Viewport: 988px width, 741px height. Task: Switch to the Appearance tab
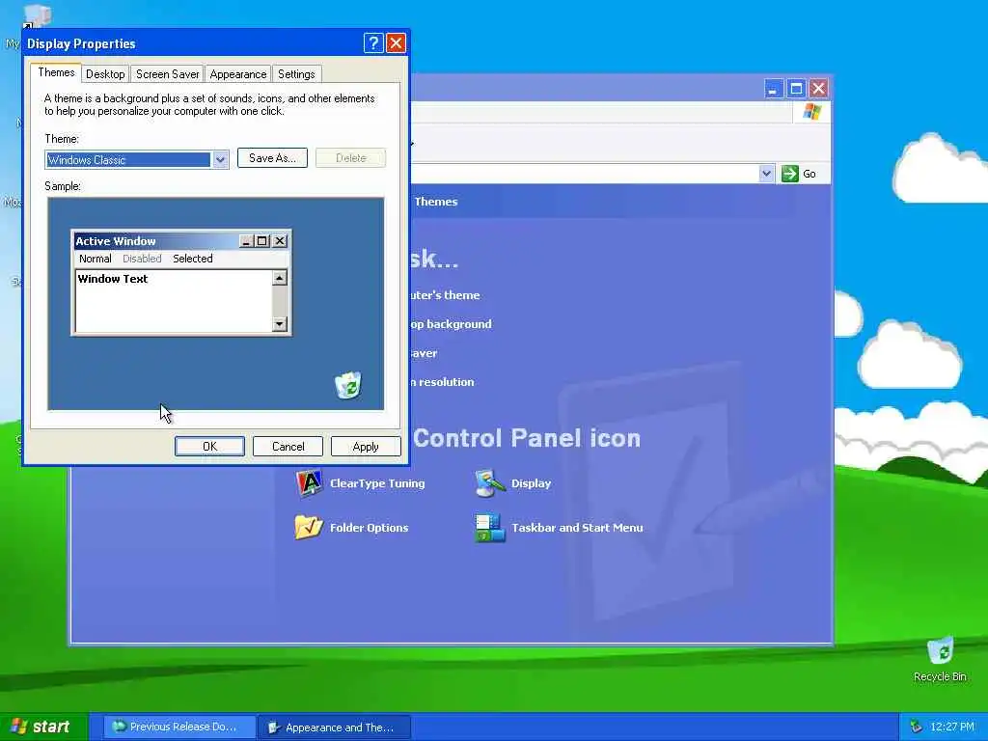[x=238, y=74]
